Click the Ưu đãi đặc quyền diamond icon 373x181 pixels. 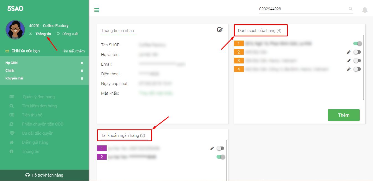tap(12, 133)
